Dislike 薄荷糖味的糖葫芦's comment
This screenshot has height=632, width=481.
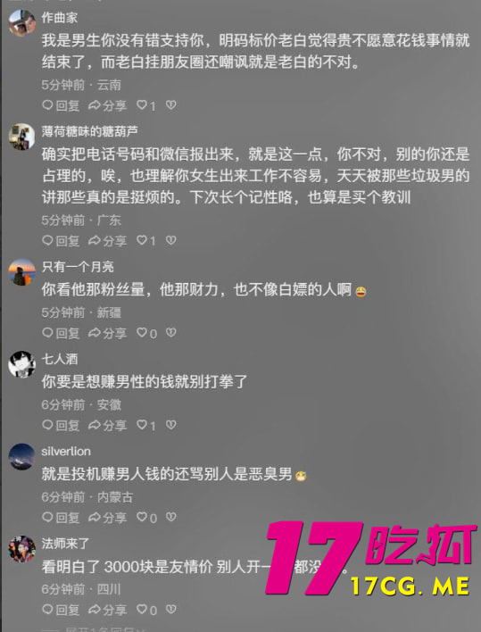[171, 240]
